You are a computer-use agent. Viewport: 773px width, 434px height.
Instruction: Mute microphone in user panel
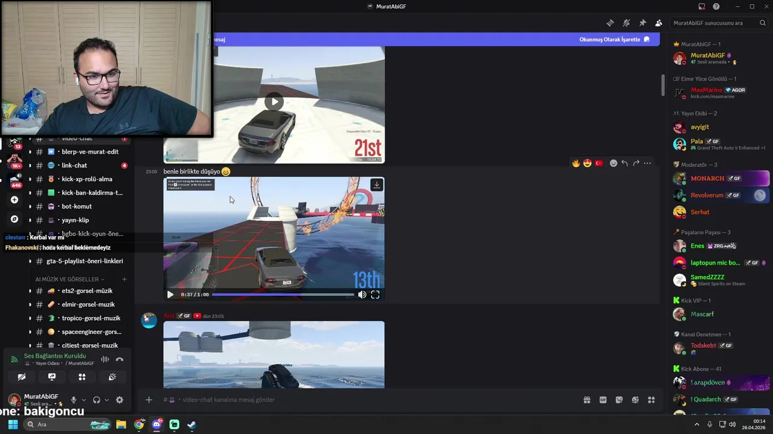pos(74,400)
